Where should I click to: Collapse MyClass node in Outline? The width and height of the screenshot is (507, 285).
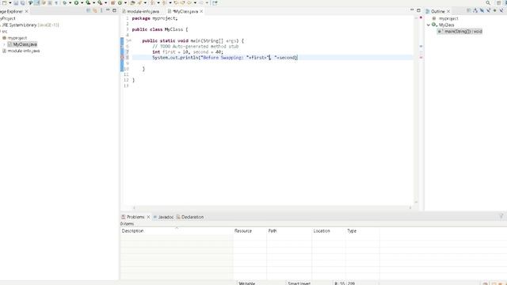point(429,25)
